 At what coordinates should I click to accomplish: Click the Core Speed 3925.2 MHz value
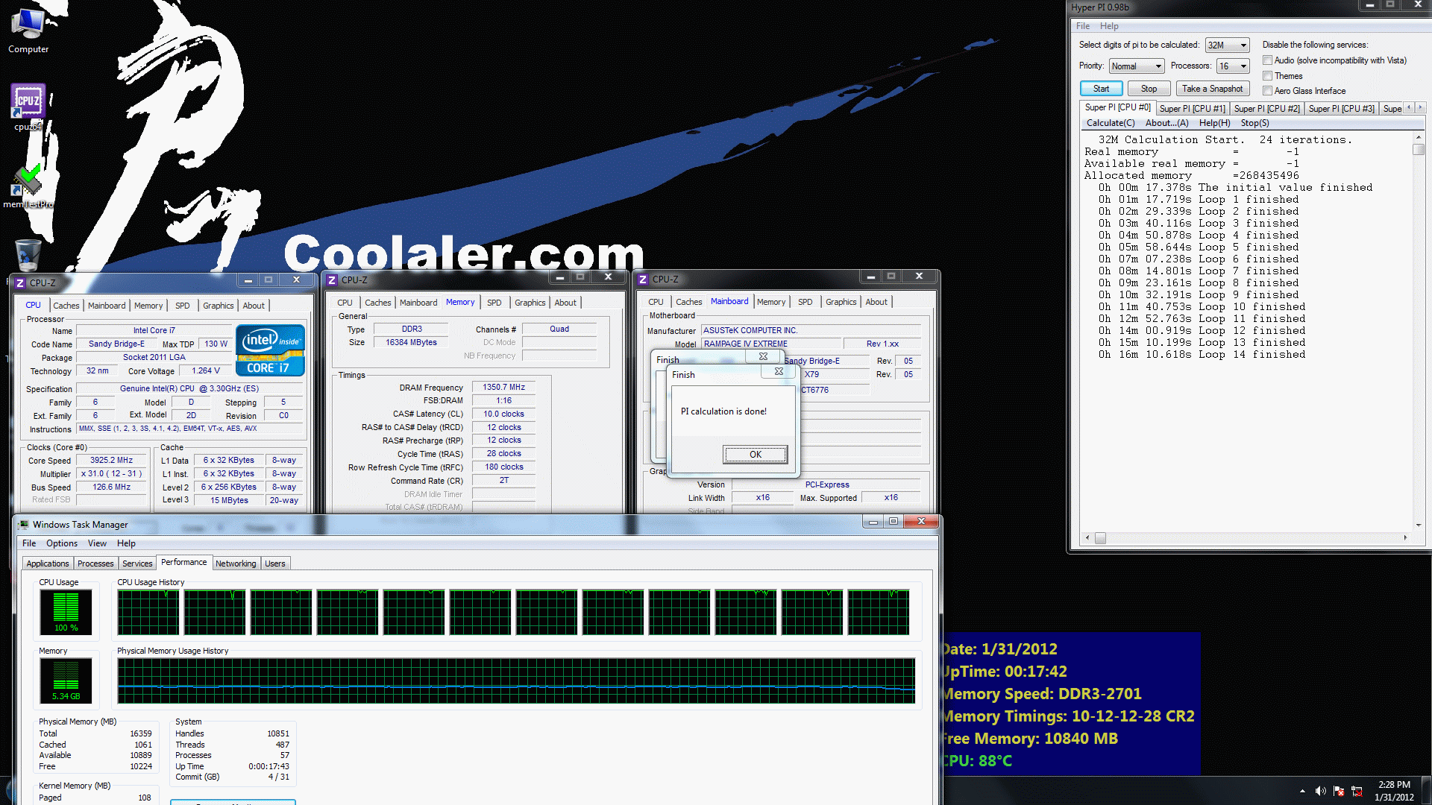[x=111, y=461]
